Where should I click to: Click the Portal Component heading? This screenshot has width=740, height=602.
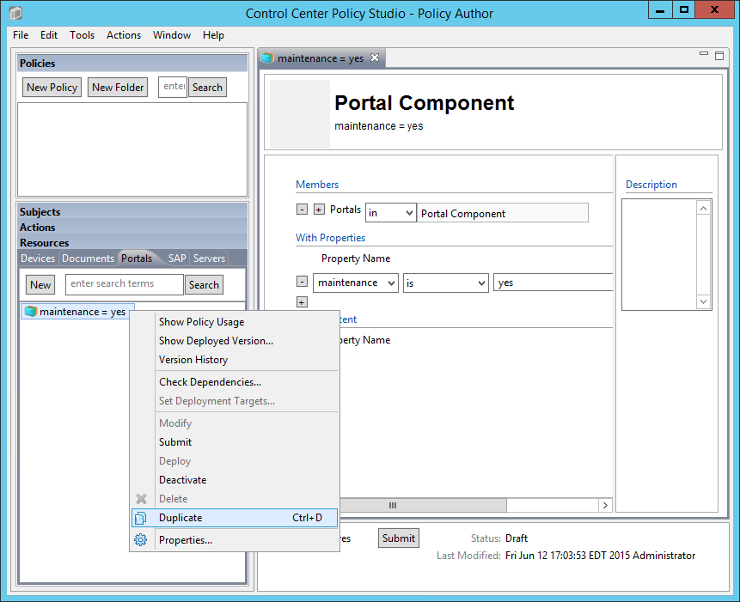(x=424, y=103)
